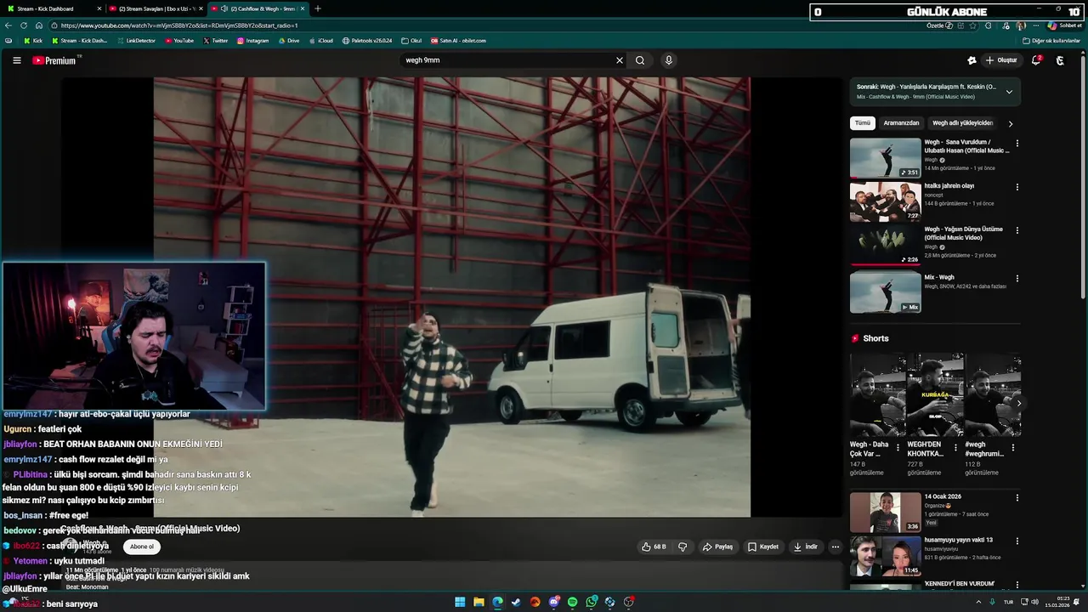The width and height of the screenshot is (1088, 612).
Task: Switch to Stream - Kick Dashboard tab
Action: (51, 8)
